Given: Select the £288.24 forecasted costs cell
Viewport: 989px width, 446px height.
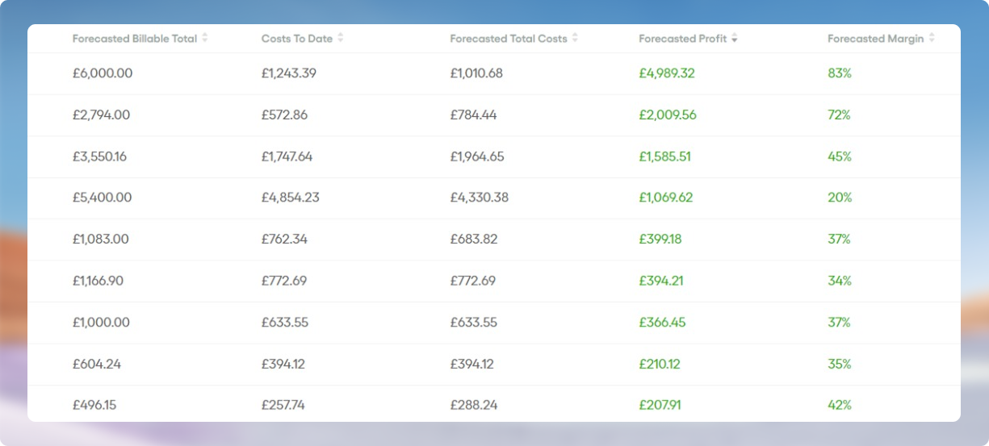Looking at the screenshot, I should coord(473,405).
